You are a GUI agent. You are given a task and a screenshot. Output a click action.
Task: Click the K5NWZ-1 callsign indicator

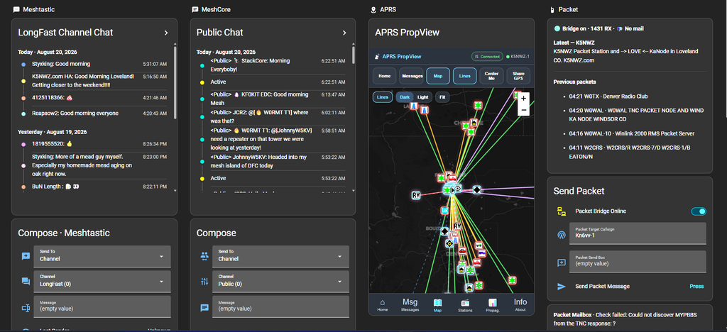[519, 57]
